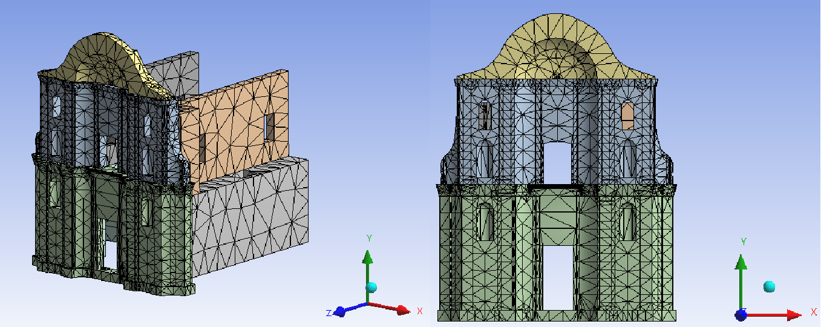Viewport: 821px width, 327px height.
Task: Click green Y axis arrow in right triad
Action: click(741, 282)
